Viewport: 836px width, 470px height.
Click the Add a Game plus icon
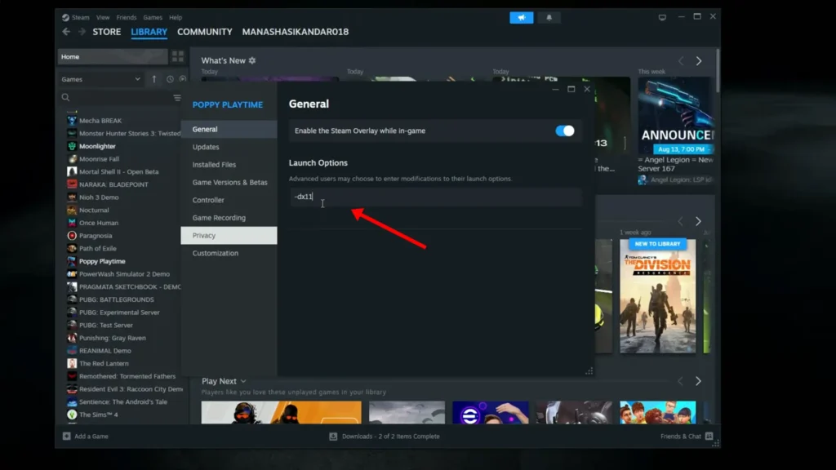click(x=67, y=436)
